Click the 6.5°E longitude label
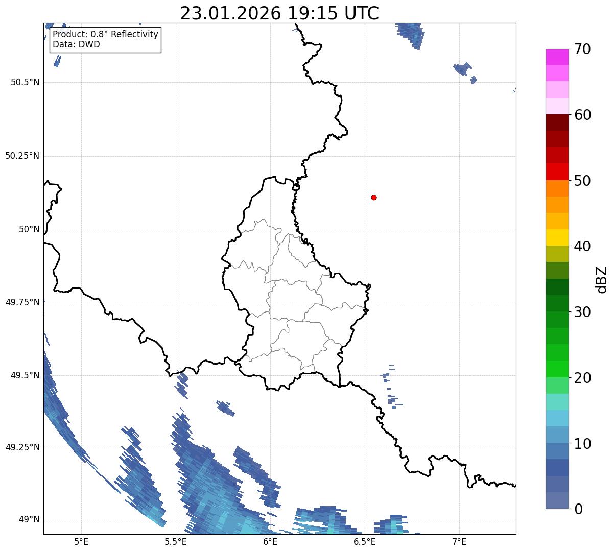The width and height of the screenshot is (614, 552). (x=365, y=541)
